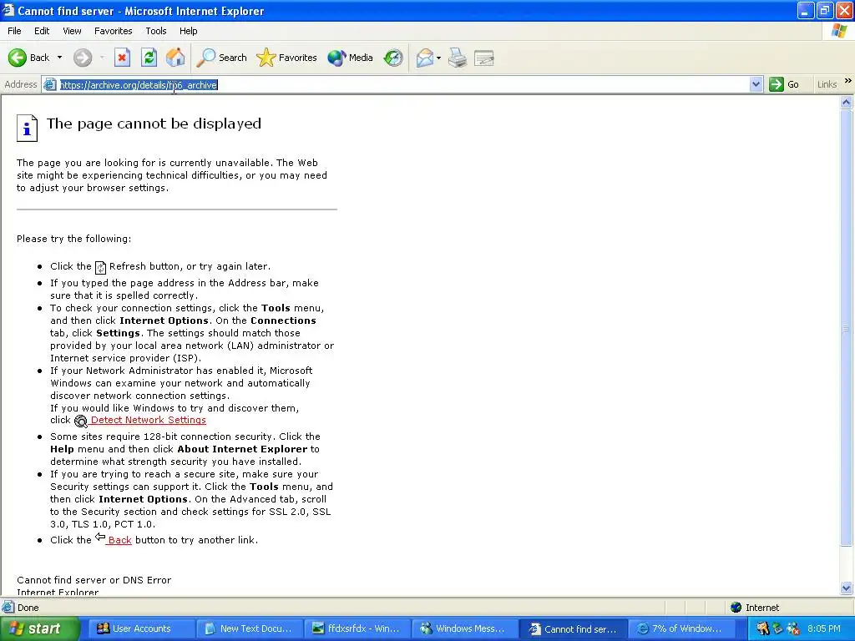
Task: Open the Media toolbar button
Action: (350, 58)
